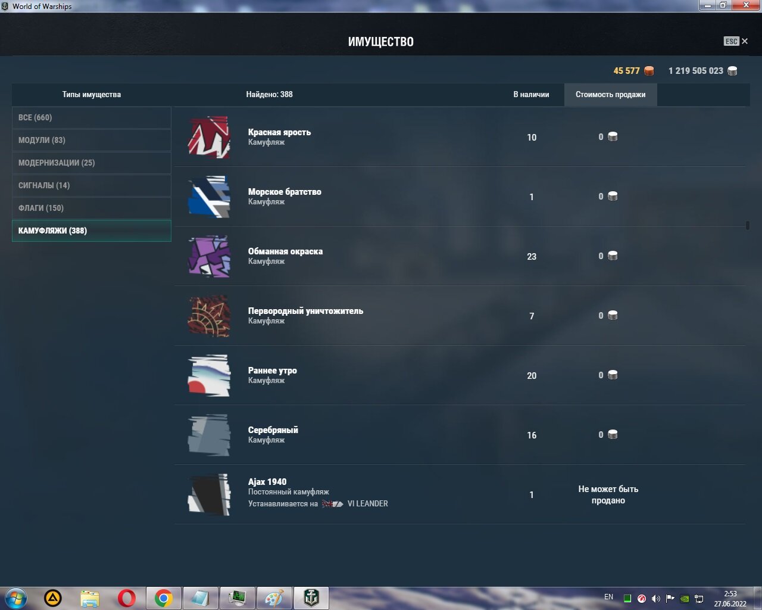Open the Opera browser taskbar icon

point(127,598)
